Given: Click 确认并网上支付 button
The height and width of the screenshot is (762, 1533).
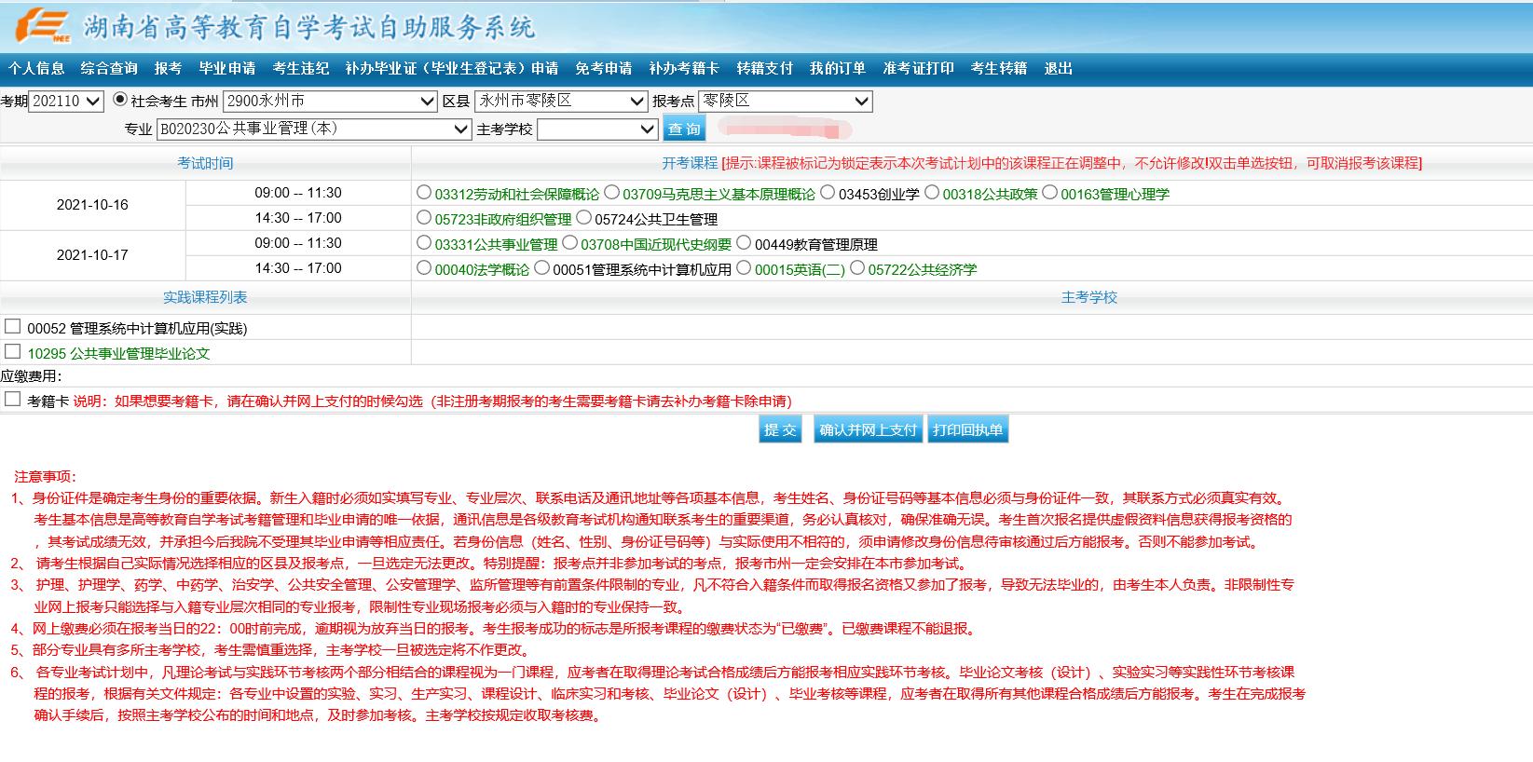Looking at the screenshot, I should pyautogui.click(x=869, y=429).
